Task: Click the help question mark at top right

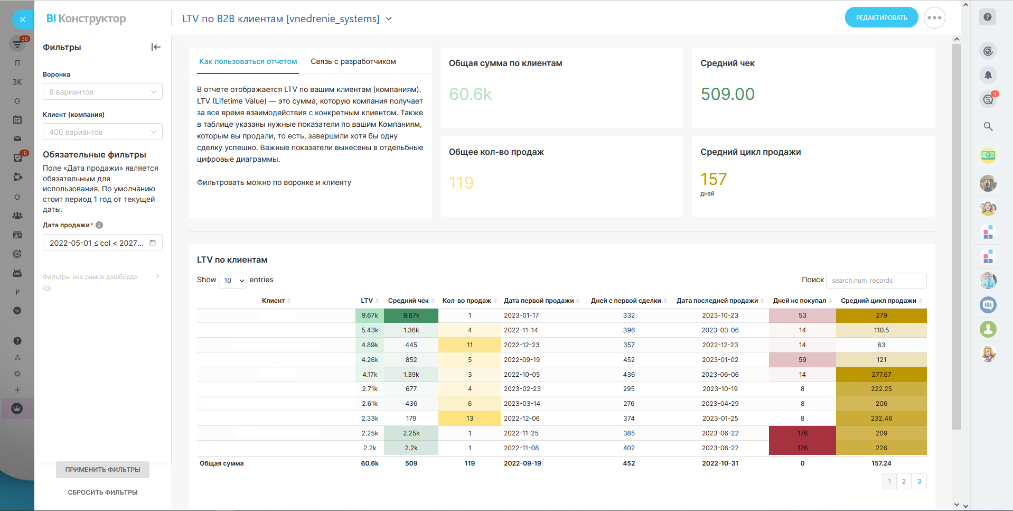Action: [x=987, y=17]
